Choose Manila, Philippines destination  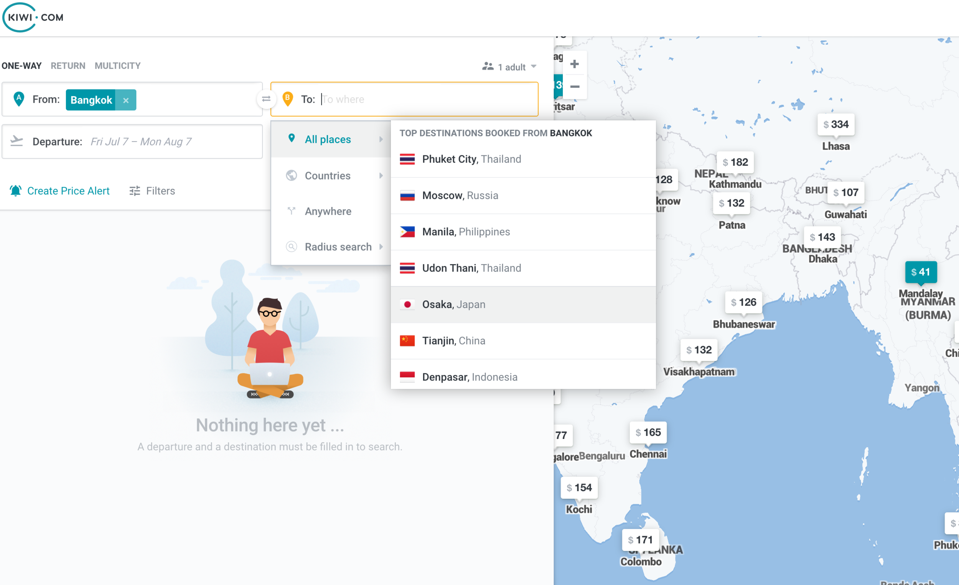(523, 232)
